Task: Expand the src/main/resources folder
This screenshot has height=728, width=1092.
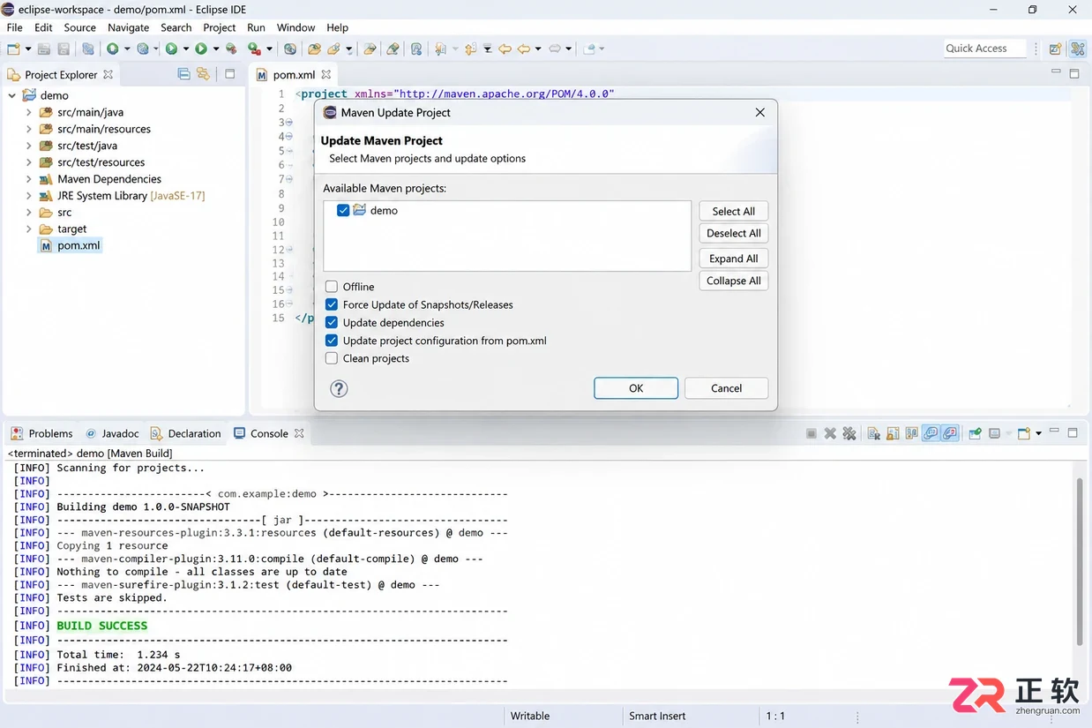Action: [28, 129]
